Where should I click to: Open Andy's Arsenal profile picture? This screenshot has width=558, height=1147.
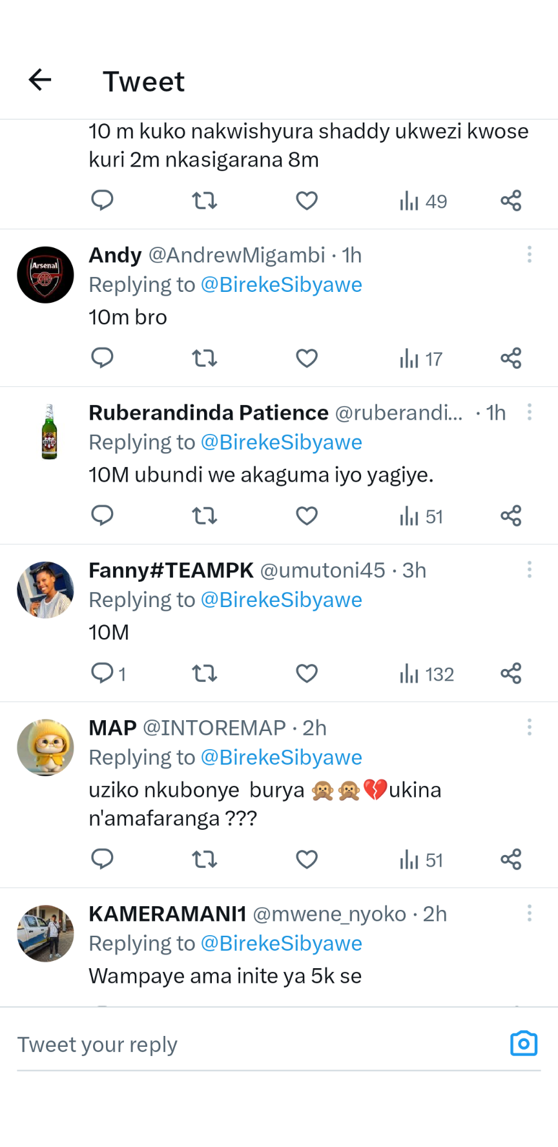(x=45, y=275)
